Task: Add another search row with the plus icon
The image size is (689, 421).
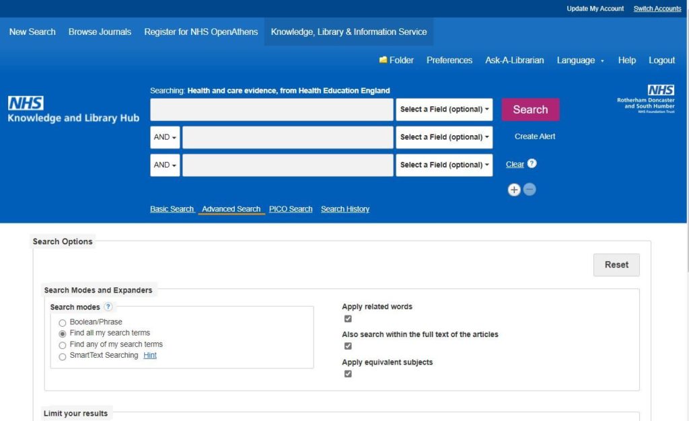Action: coord(514,189)
